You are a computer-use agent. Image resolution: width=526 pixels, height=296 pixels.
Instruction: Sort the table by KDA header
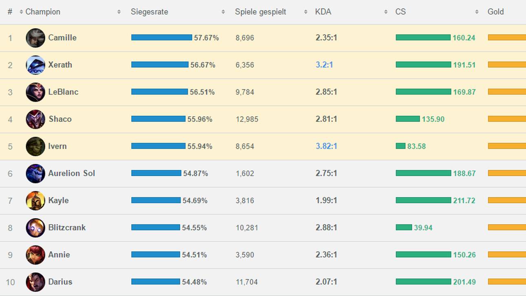323,12
